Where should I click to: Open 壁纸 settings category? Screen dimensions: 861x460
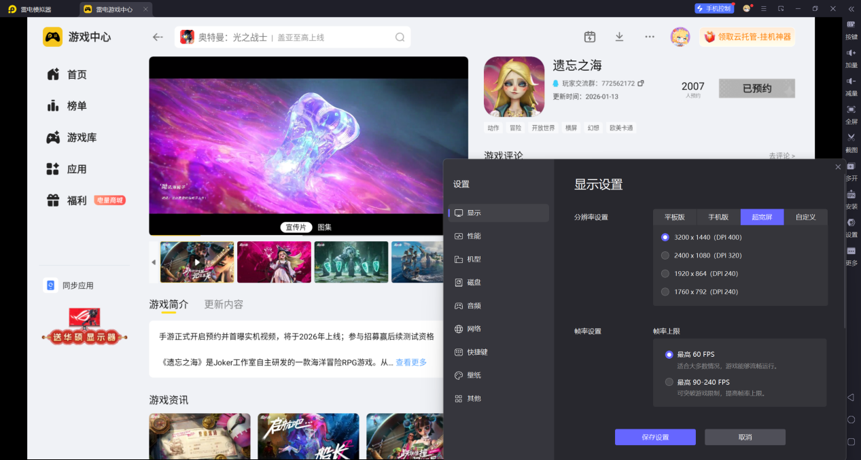(x=499, y=375)
